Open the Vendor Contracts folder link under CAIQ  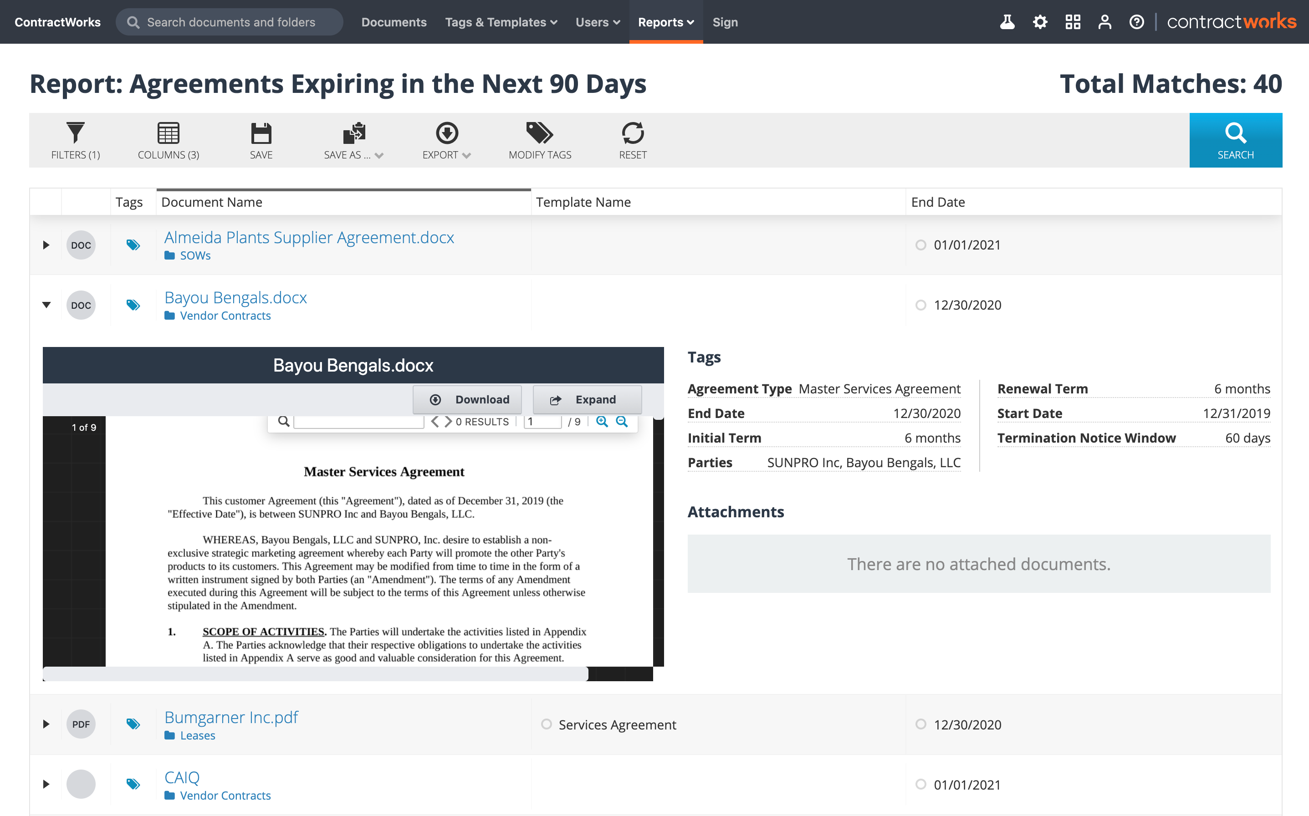click(x=225, y=795)
